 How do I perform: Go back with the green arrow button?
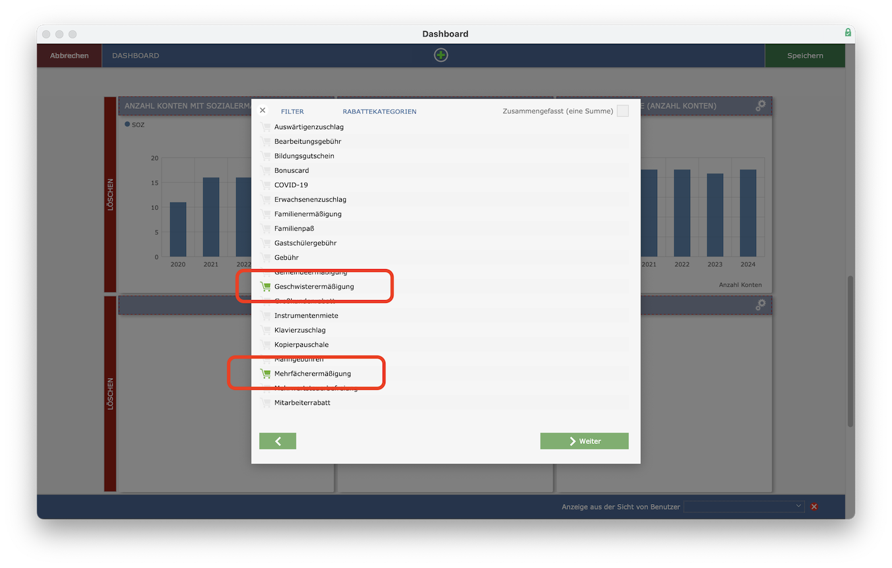pyautogui.click(x=278, y=441)
